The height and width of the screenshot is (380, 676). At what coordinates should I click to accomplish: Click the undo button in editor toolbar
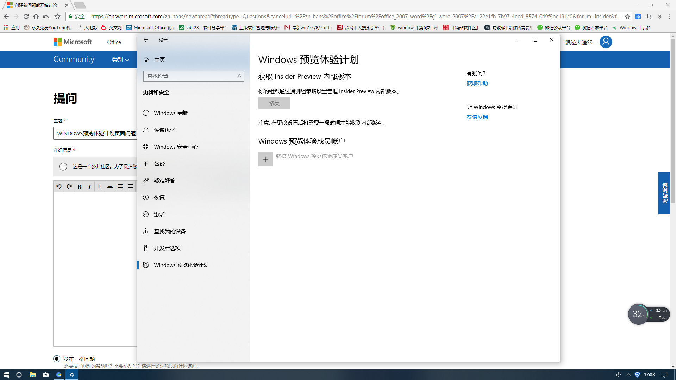tap(59, 187)
